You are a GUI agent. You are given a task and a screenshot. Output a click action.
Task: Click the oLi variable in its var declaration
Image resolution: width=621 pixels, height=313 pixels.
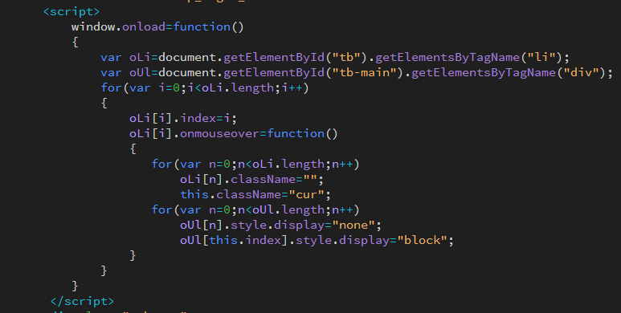coord(140,57)
